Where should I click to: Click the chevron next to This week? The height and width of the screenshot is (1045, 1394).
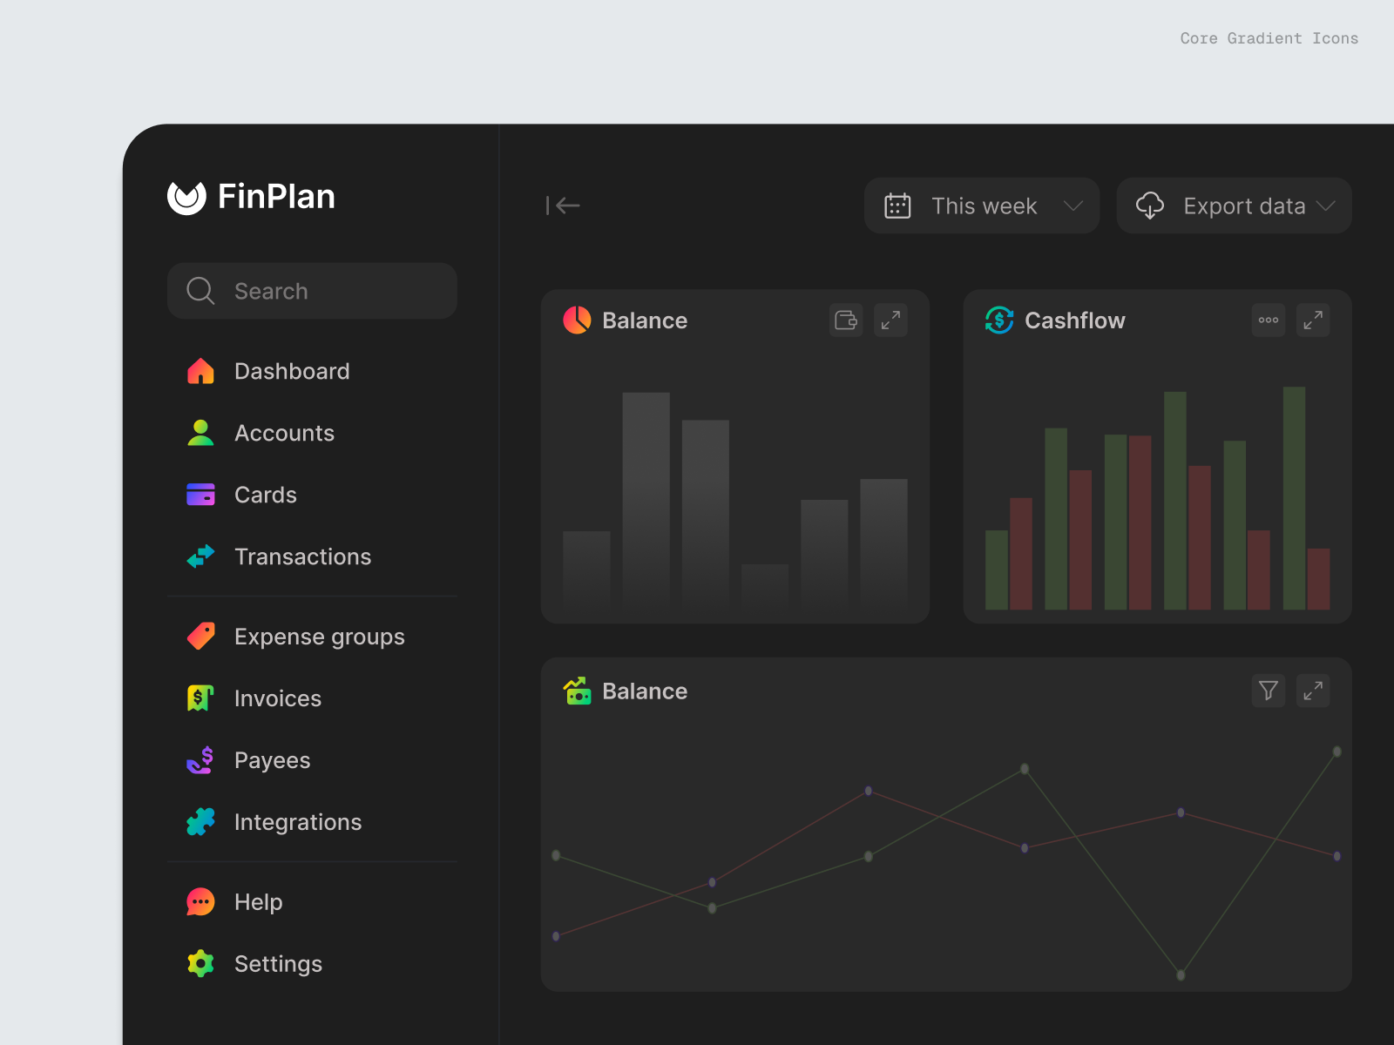click(1073, 206)
